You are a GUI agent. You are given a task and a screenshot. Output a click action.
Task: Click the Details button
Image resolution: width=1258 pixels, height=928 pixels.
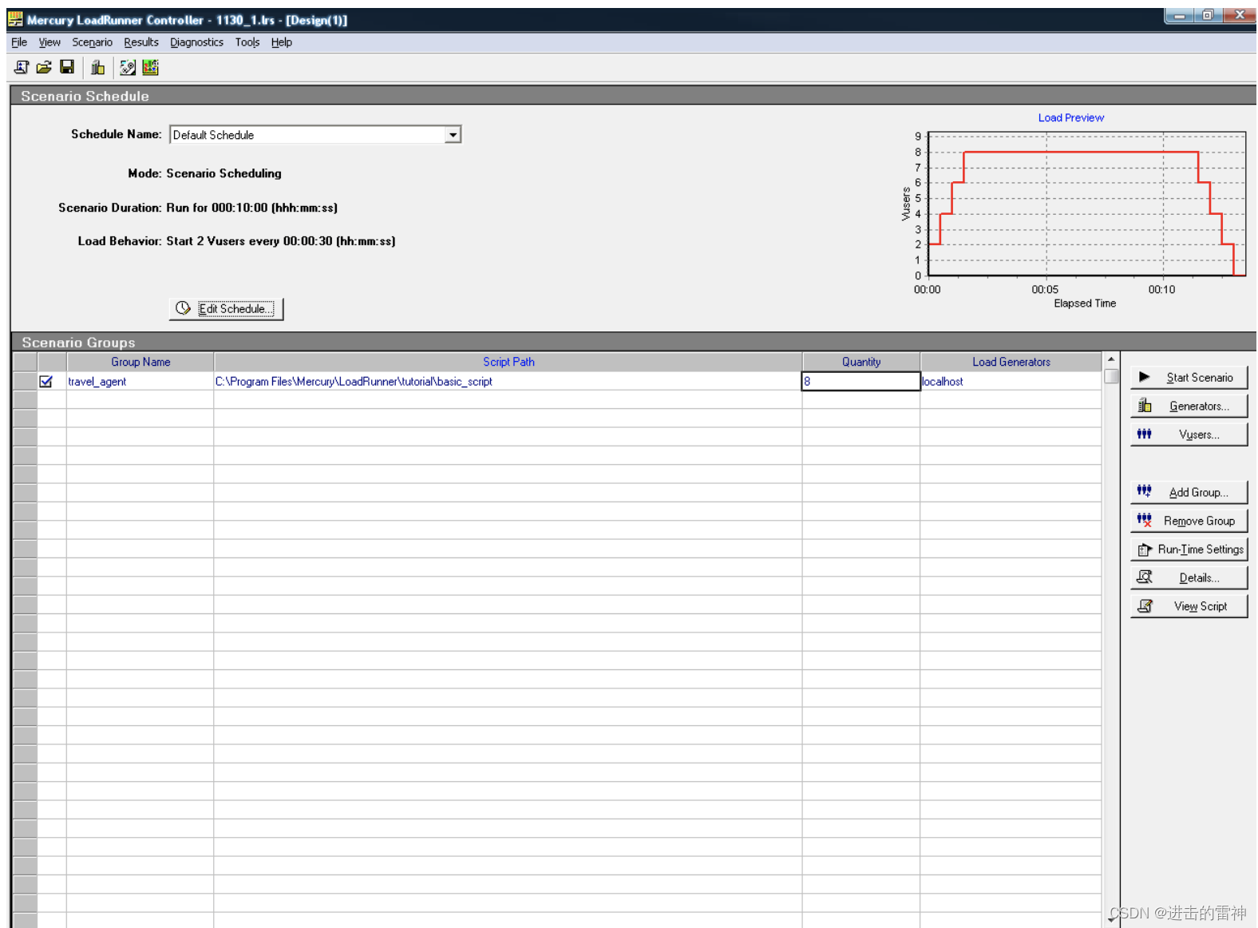1189,577
